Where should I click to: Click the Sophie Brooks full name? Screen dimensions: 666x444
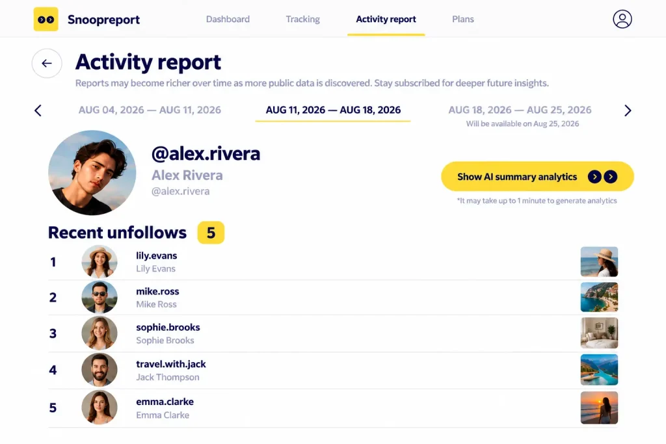tap(165, 341)
